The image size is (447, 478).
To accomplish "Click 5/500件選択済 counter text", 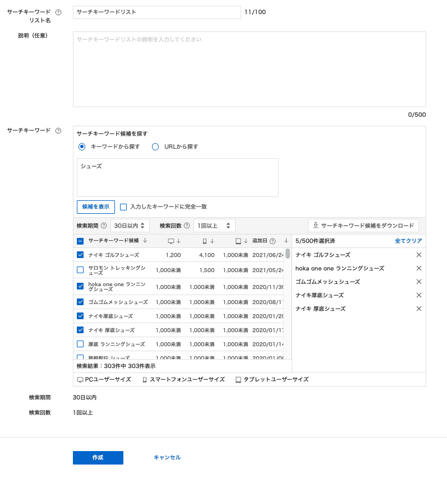I will [315, 241].
